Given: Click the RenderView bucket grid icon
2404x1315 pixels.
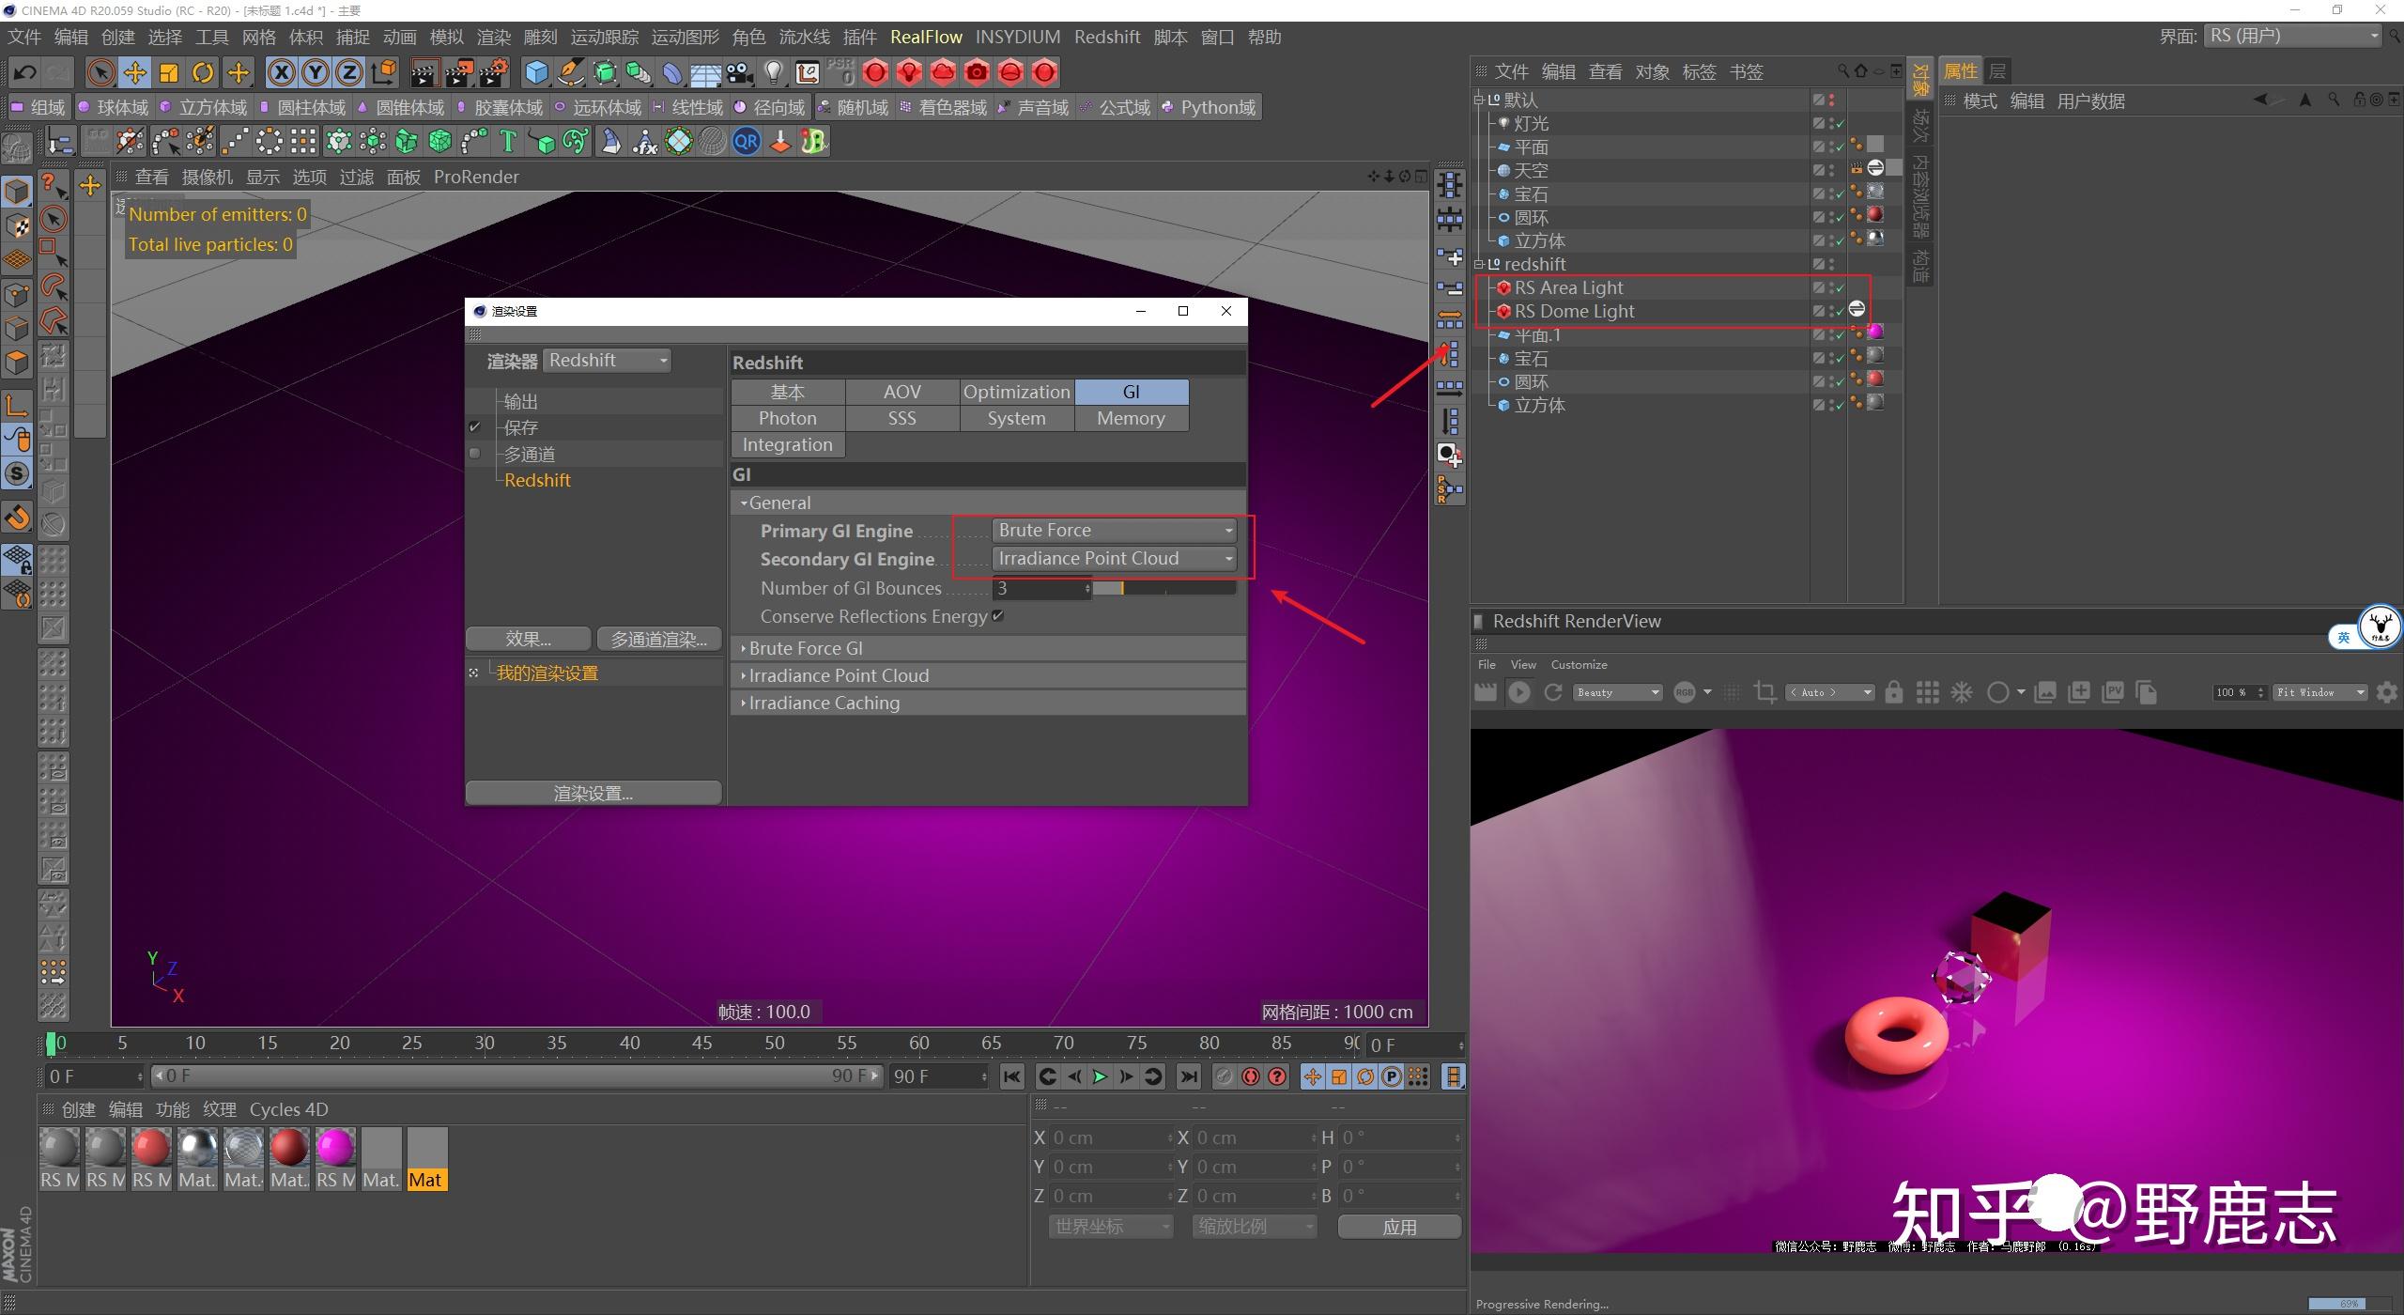Looking at the screenshot, I should point(1927,692).
